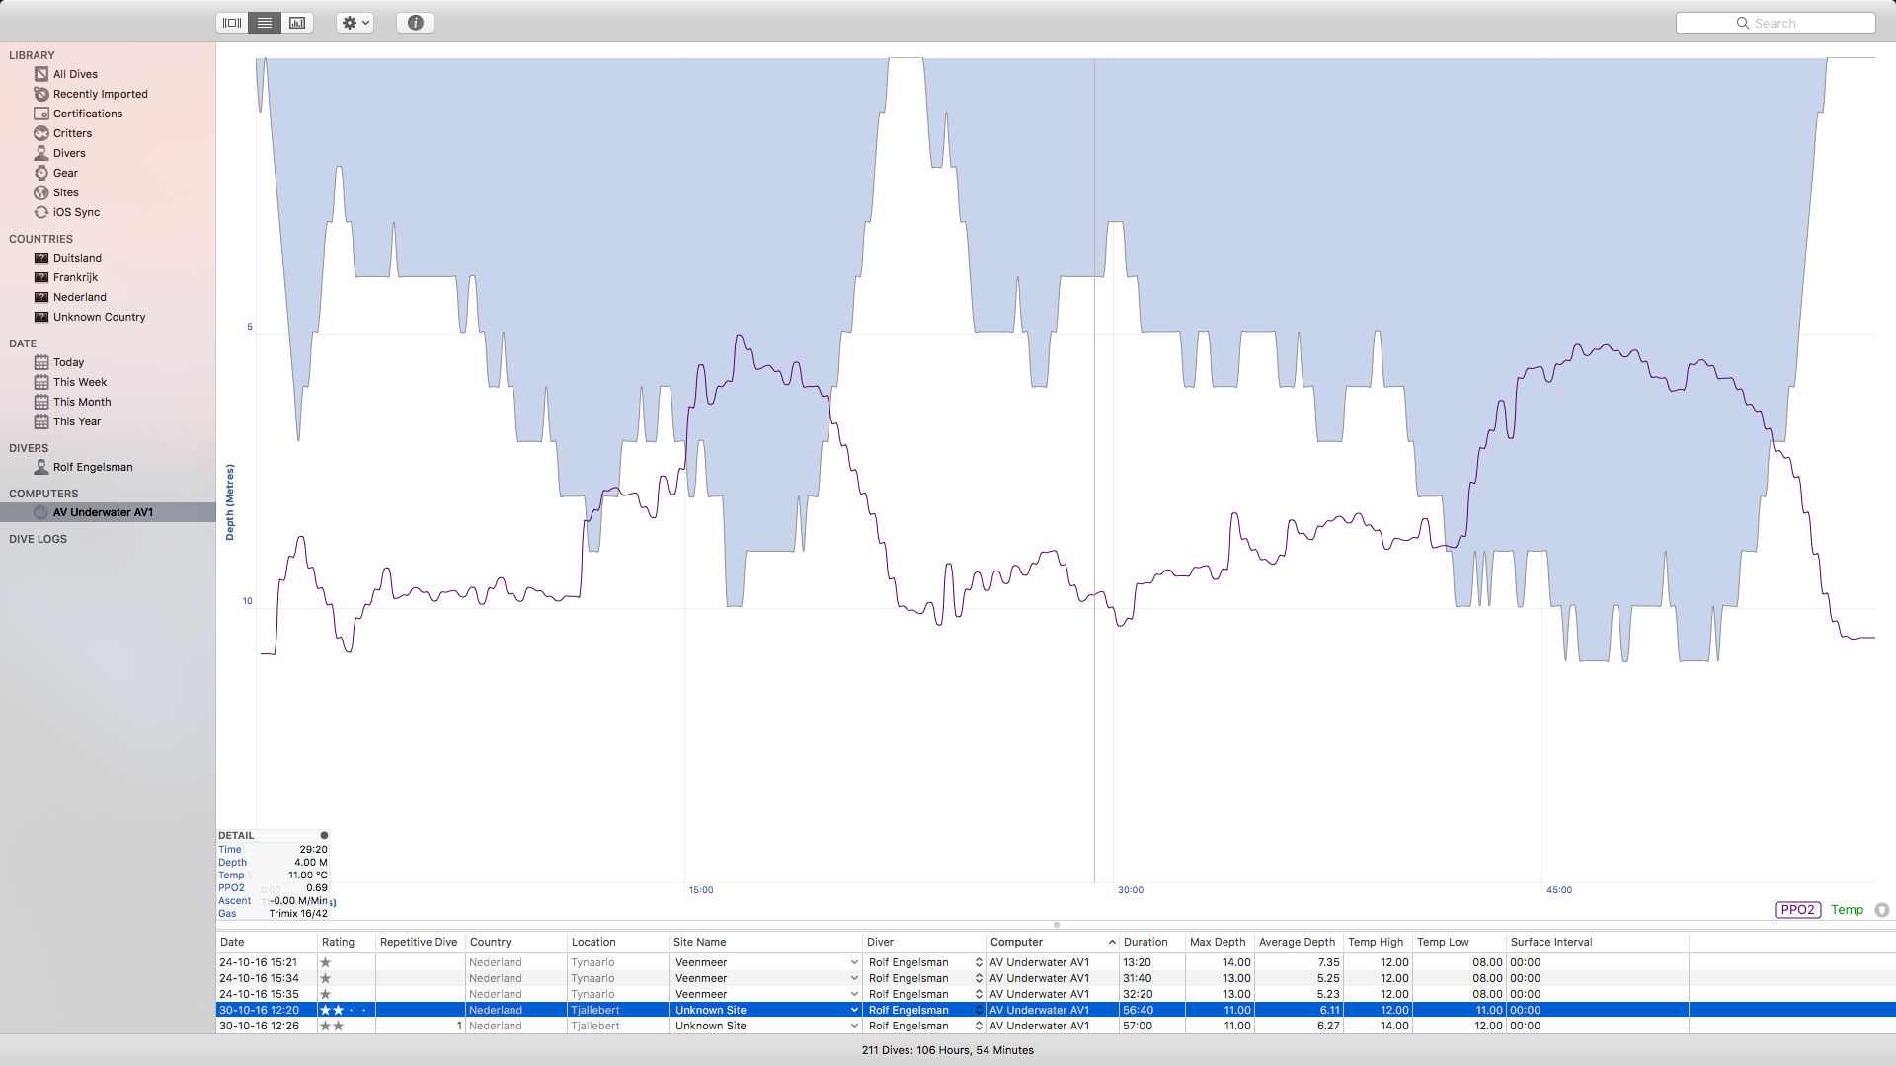Select iOS Sync in sidebar
Image resolution: width=1896 pixels, height=1066 pixels.
coord(76,212)
